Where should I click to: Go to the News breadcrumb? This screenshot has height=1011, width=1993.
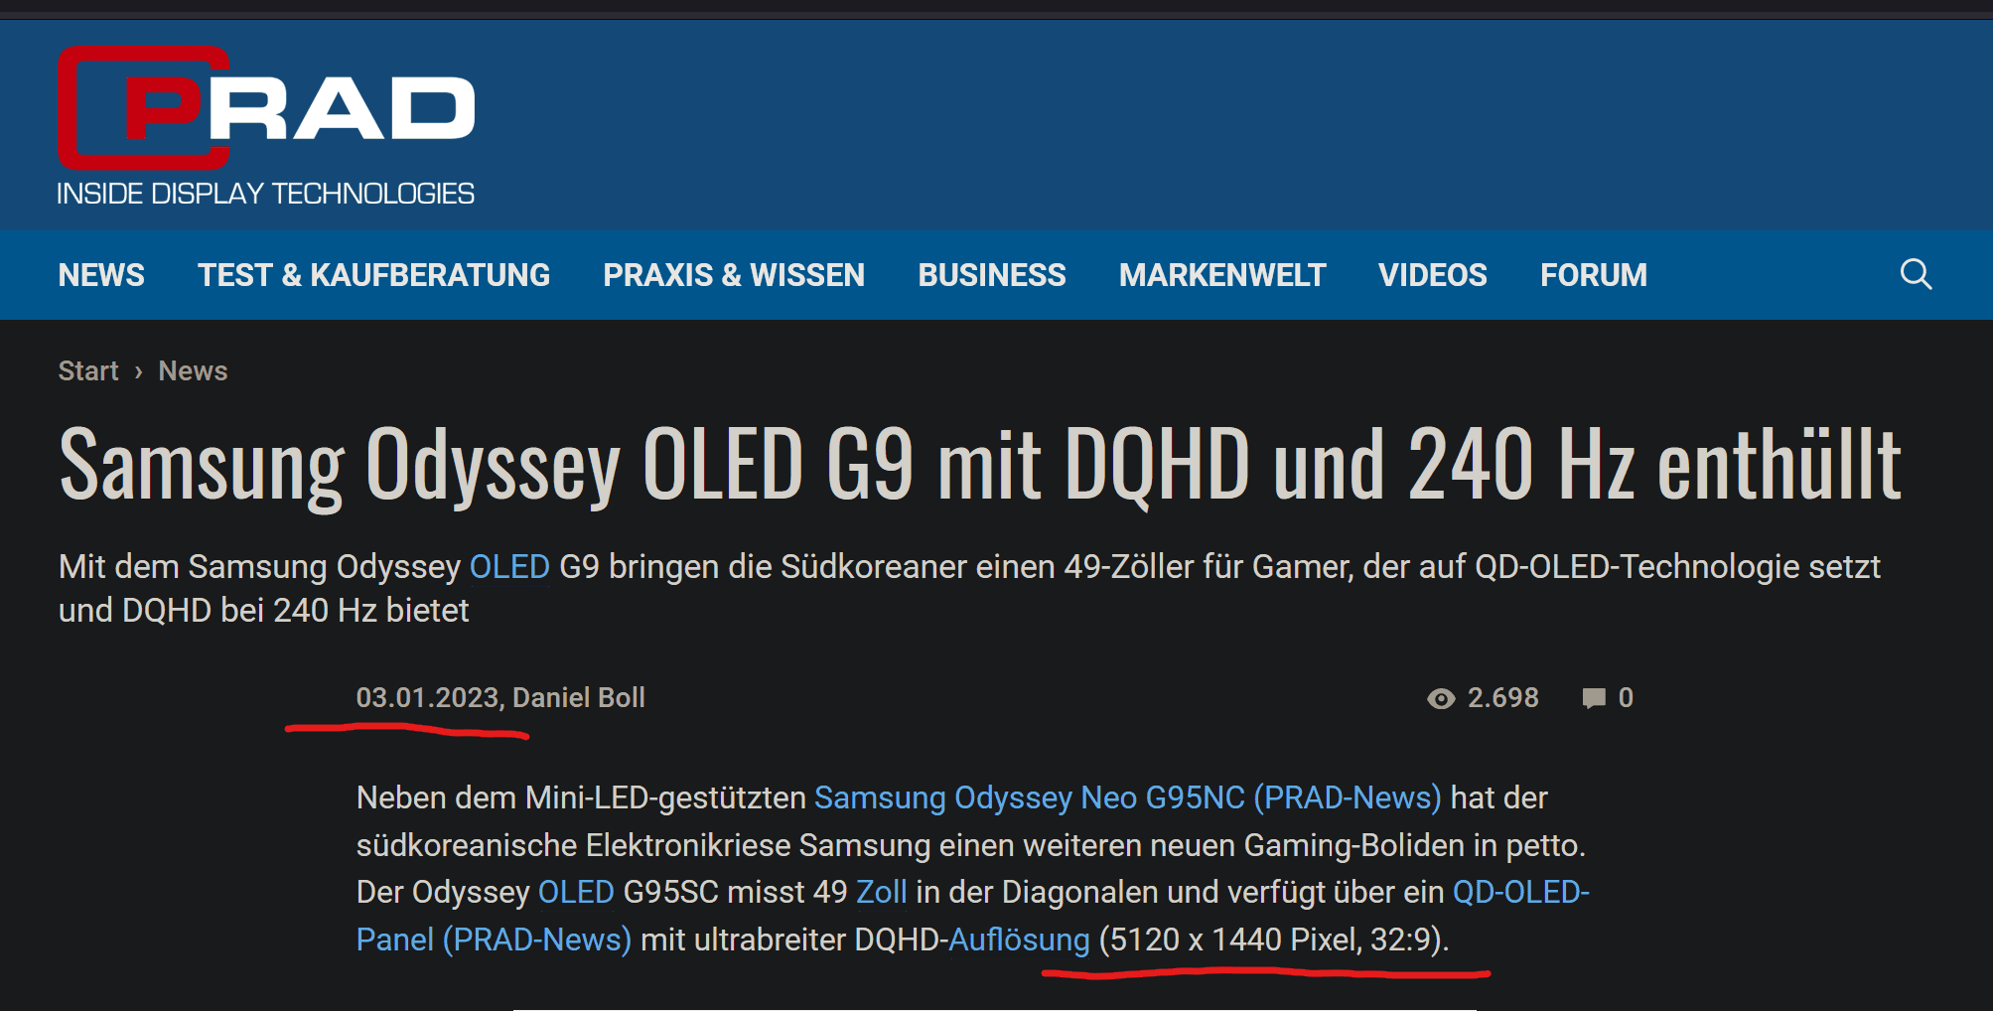193,371
